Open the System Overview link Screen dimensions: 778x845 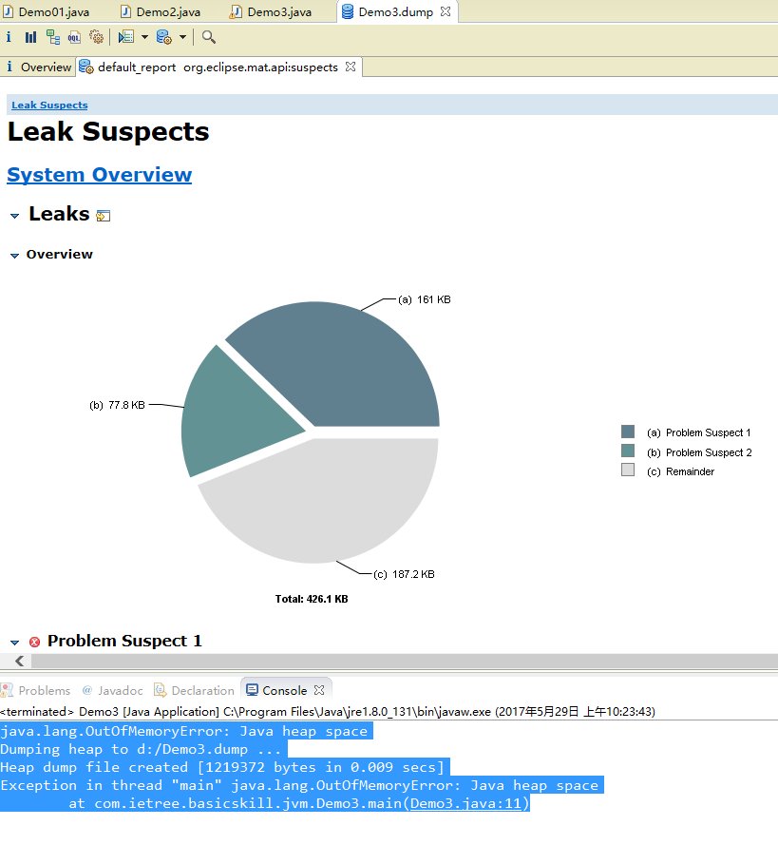point(99,175)
